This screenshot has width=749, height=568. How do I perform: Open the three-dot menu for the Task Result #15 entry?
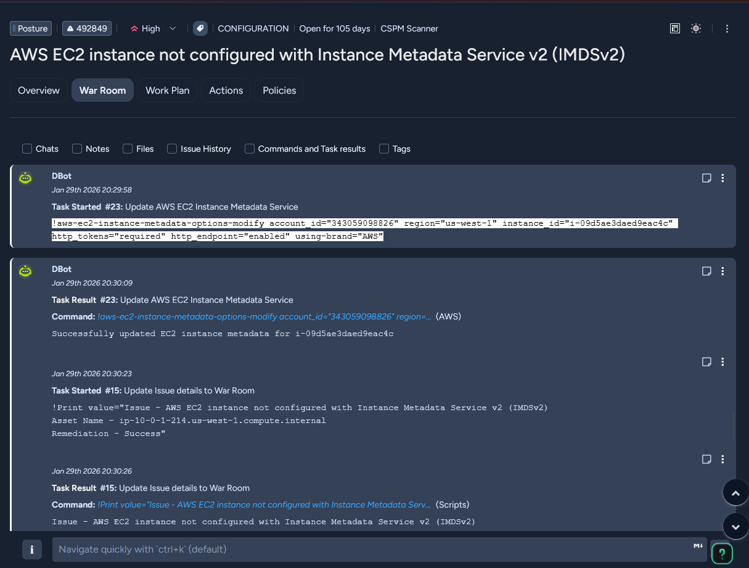tap(722, 459)
